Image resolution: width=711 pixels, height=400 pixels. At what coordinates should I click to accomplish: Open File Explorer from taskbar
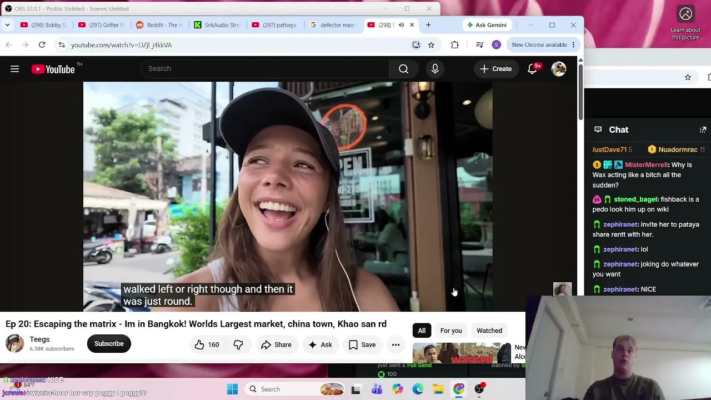click(x=438, y=389)
